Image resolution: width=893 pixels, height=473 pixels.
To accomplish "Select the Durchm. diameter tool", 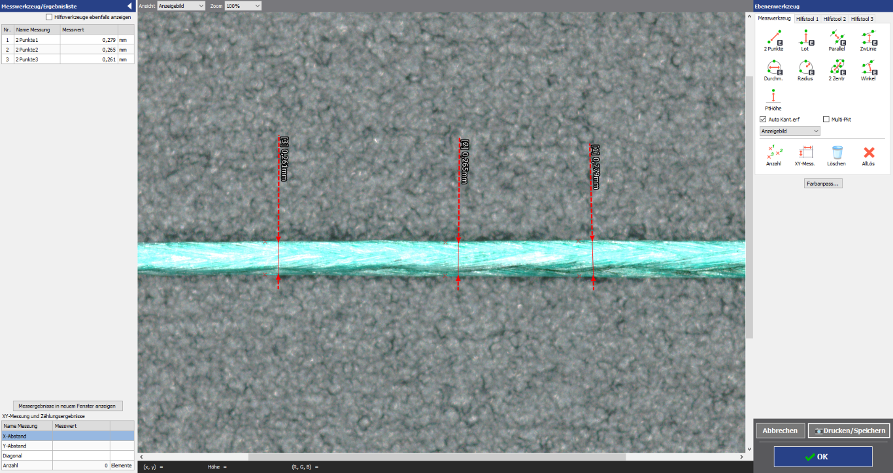I will pyautogui.click(x=773, y=68).
